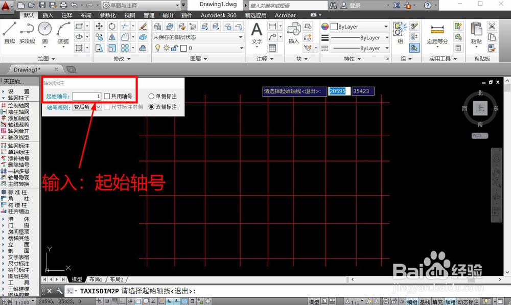The height and width of the screenshot is (305, 511).
Task: Switch to the 布局1 layout tab
Action: click(x=96, y=279)
